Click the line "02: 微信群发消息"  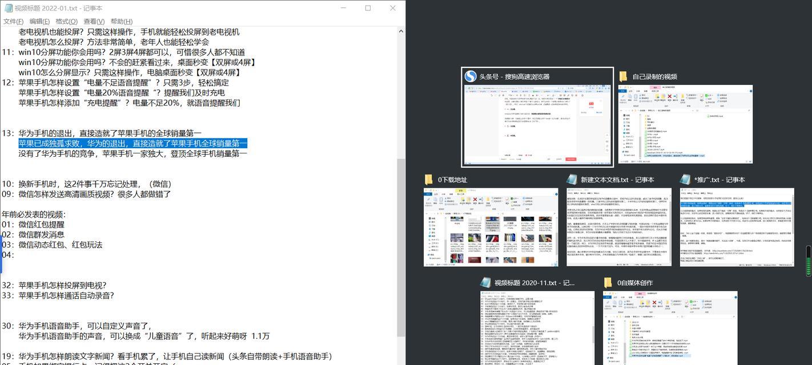coord(33,235)
